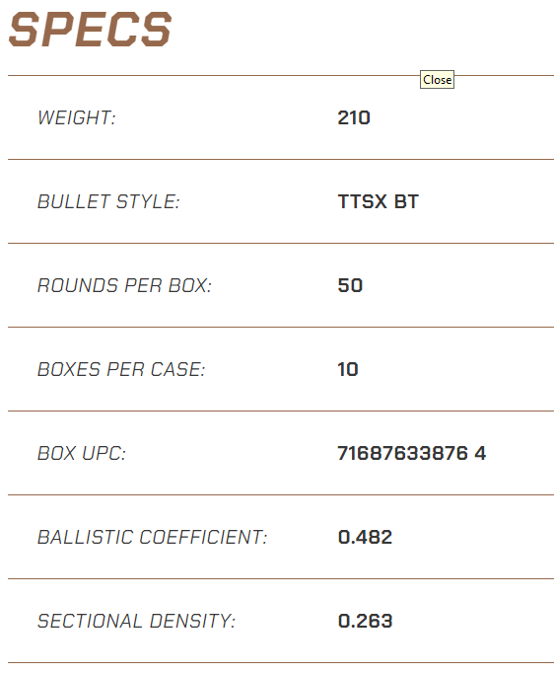Click the UPC check digit 4
554x674 pixels.
[x=480, y=453]
